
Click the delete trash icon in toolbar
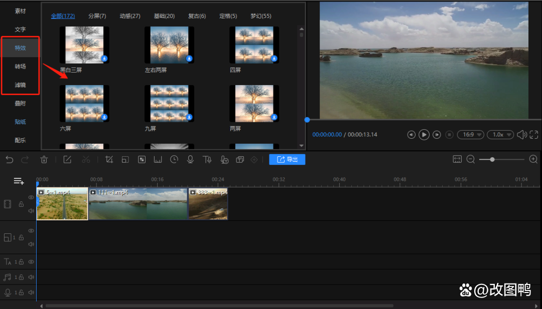point(44,160)
